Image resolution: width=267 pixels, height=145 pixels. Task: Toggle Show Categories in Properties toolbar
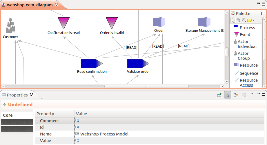pos(228,95)
